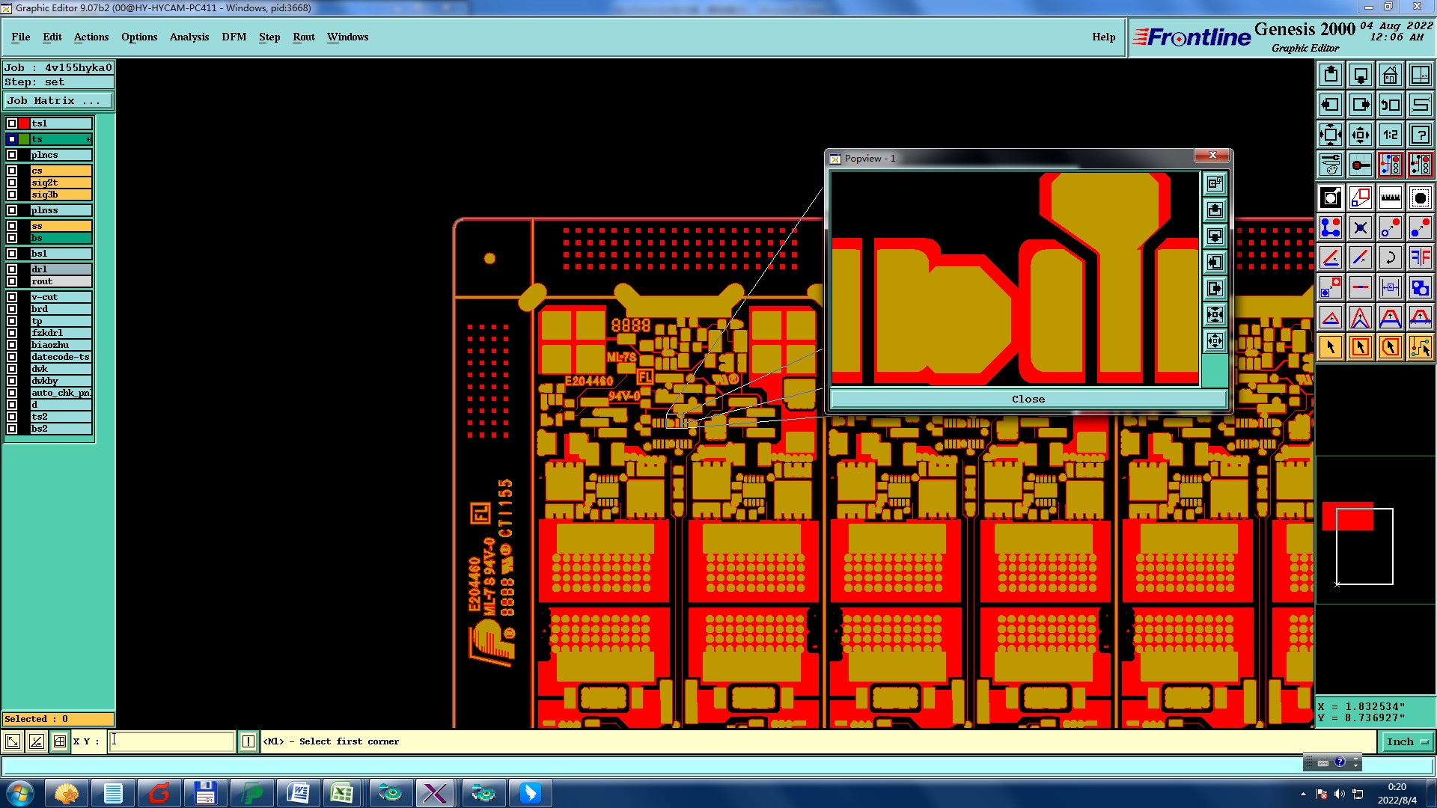Expand the ts layer options marker
This screenshot has height=808, width=1437.
tap(88, 139)
